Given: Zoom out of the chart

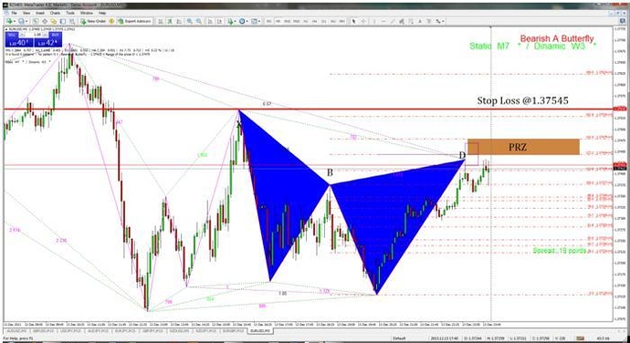Looking at the screenshot, I should (x=199, y=21).
